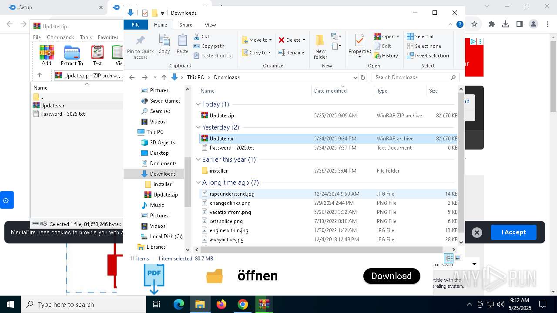Dismiss the cookie banner X button

(x=477, y=233)
